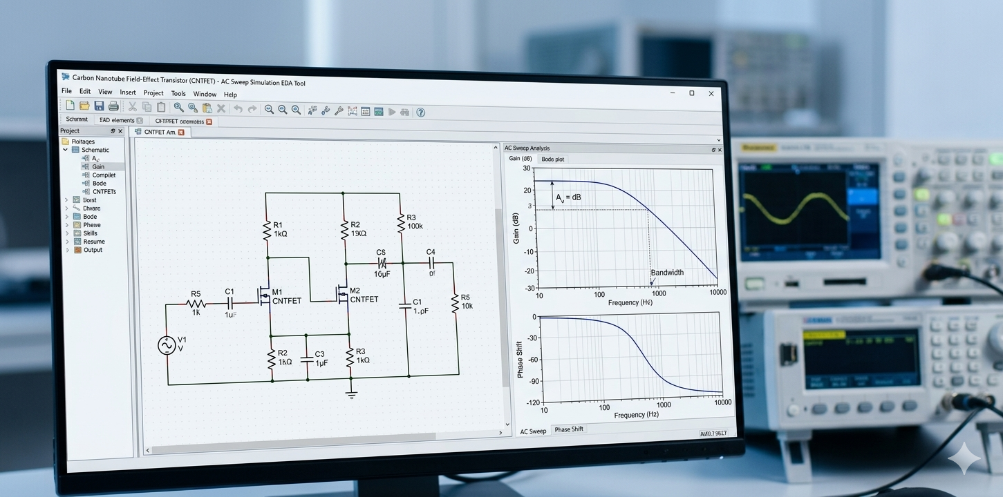This screenshot has height=497, width=1003.
Task: Open the yellow folder icon in the toolbar
Action: (x=84, y=106)
